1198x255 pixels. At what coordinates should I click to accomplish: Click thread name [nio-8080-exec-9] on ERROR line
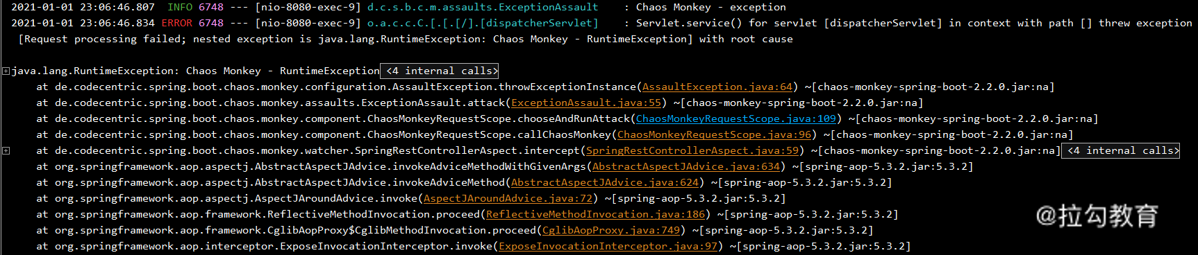[308, 23]
